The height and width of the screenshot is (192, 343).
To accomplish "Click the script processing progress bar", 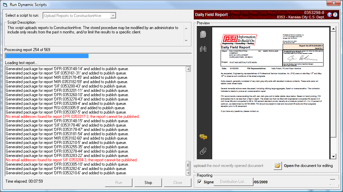I will pyautogui.click(x=98, y=56).
